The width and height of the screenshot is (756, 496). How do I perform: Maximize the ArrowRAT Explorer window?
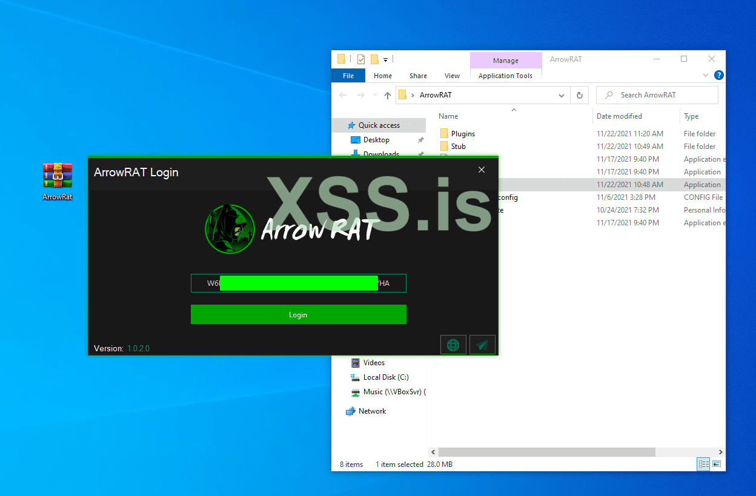coord(684,59)
